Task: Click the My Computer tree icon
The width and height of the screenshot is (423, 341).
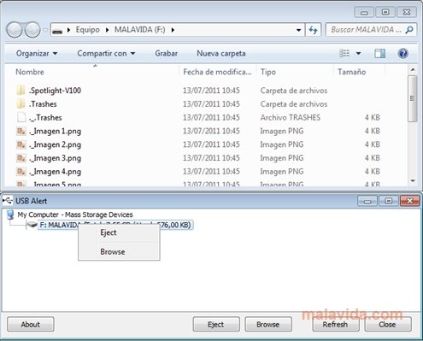Action: (x=10, y=215)
